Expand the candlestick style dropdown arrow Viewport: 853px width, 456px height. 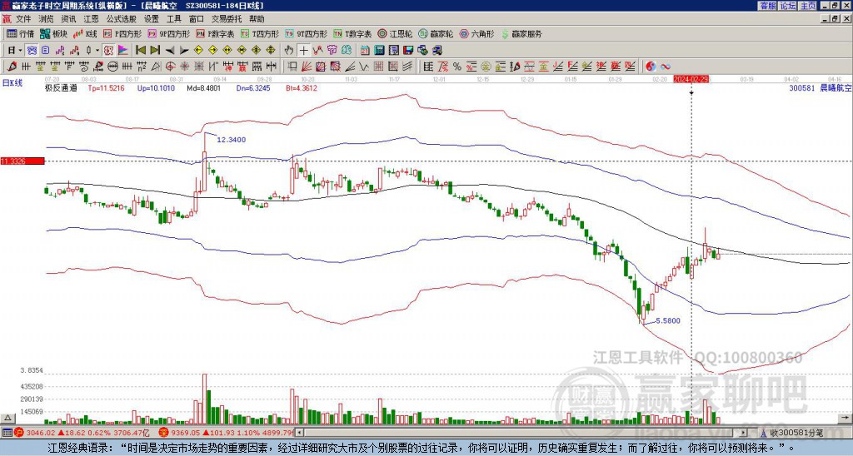97,51
